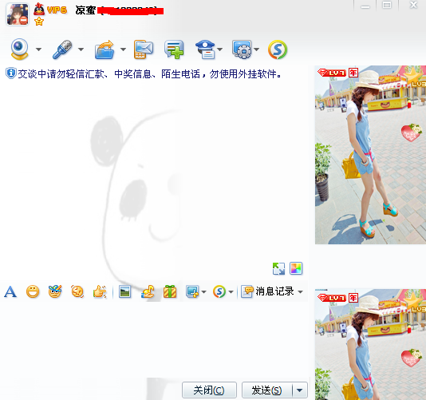The width and height of the screenshot is (426, 400).
Task: Expand search options arrow in input toolbar
Action: click(x=231, y=291)
